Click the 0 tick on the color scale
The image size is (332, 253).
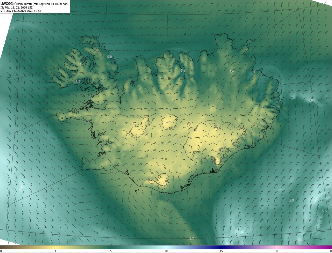[1, 251]
